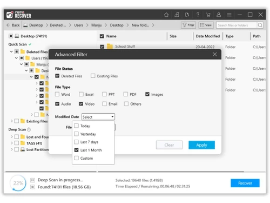
Task: Open the hamburger menu icon
Action: pos(229,15)
